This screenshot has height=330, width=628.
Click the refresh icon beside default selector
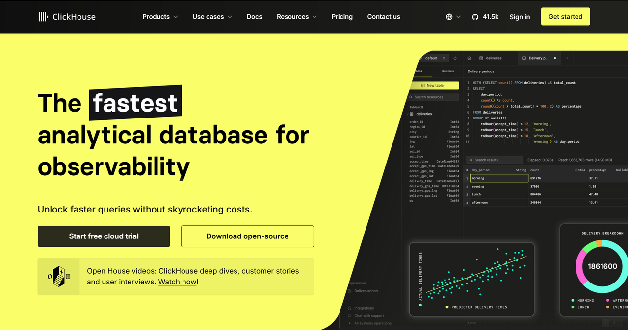455,58
